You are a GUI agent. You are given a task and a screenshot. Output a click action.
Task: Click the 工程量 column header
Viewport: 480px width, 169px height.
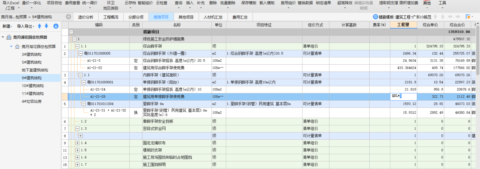tap(403, 25)
